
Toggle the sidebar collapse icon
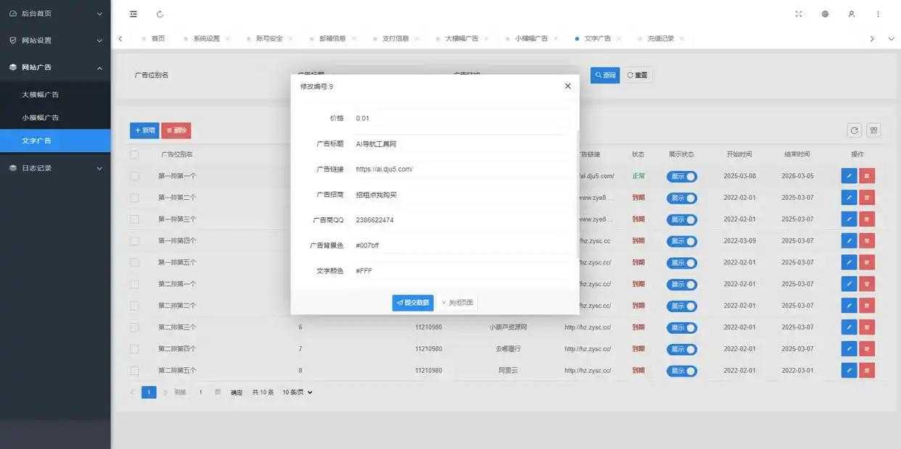(133, 14)
